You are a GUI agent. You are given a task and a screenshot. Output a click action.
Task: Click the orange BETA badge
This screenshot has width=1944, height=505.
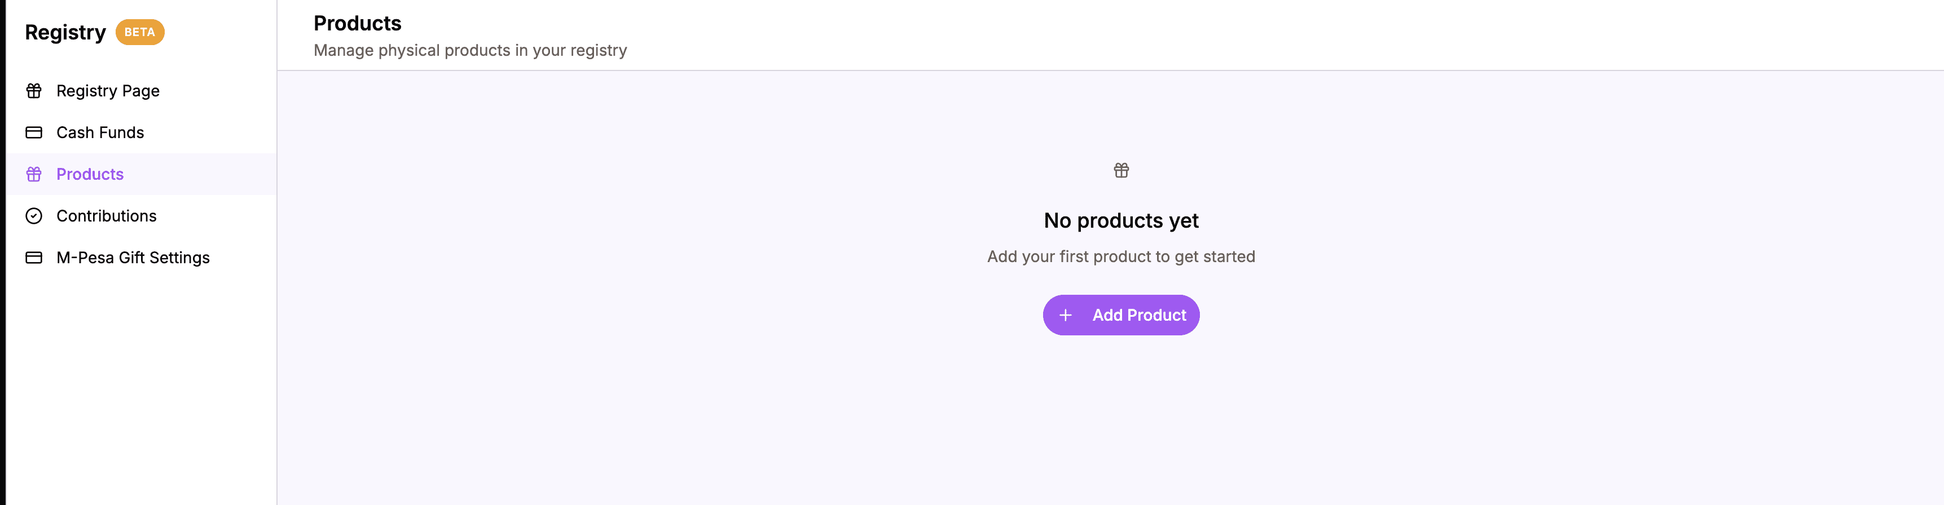tap(139, 32)
